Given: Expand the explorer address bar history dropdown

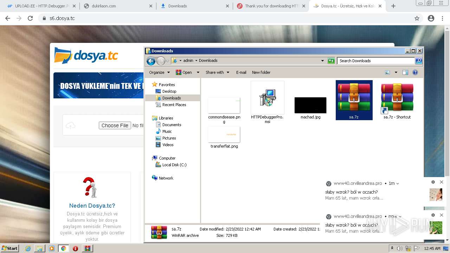Looking at the screenshot, I should (x=322, y=61).
